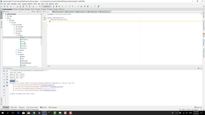Collapse the bird package
This screenshot has width=205, height=115.
tap(16, 35)
